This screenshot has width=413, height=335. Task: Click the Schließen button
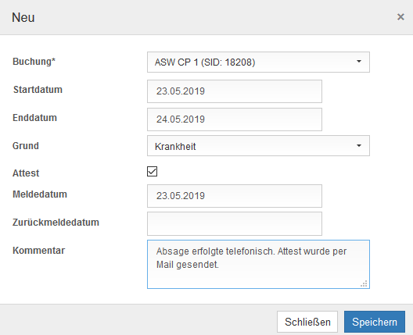click(x=307, y=322)
